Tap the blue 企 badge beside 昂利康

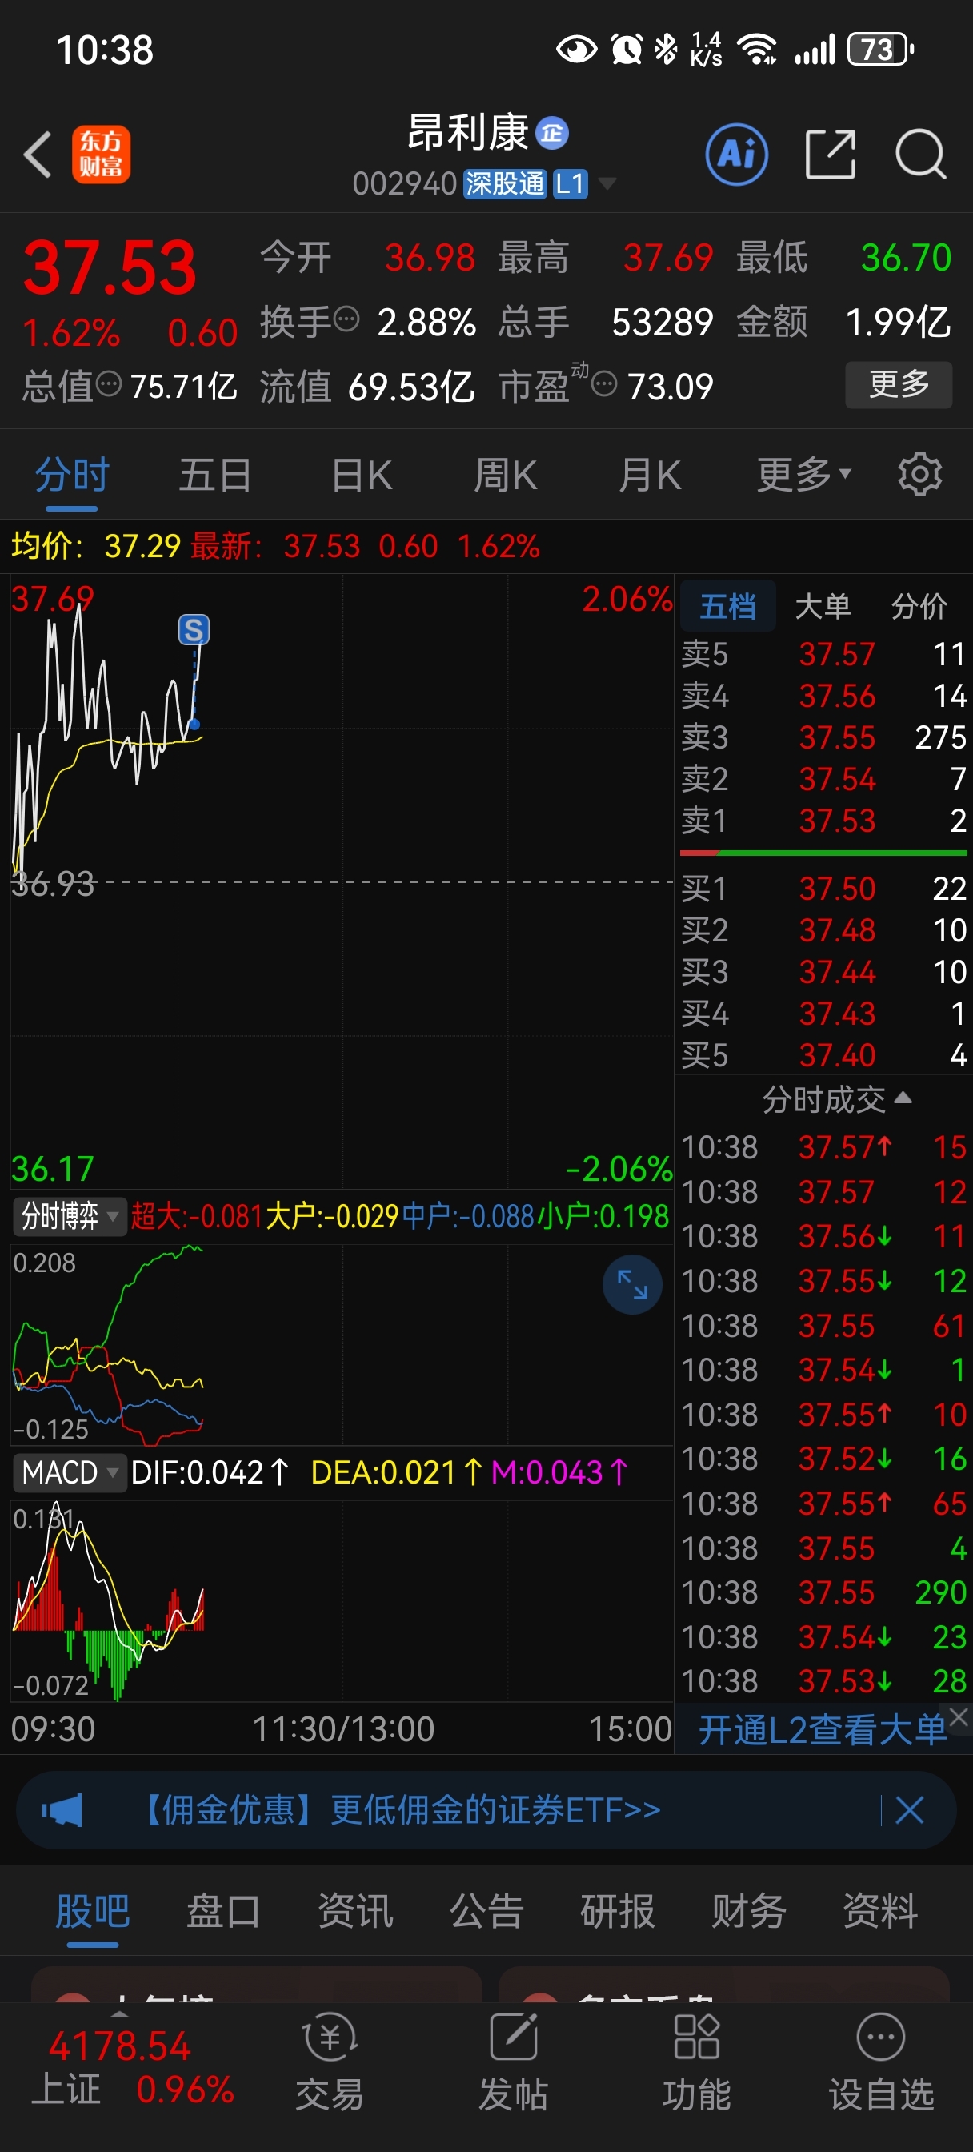(551, 133)
